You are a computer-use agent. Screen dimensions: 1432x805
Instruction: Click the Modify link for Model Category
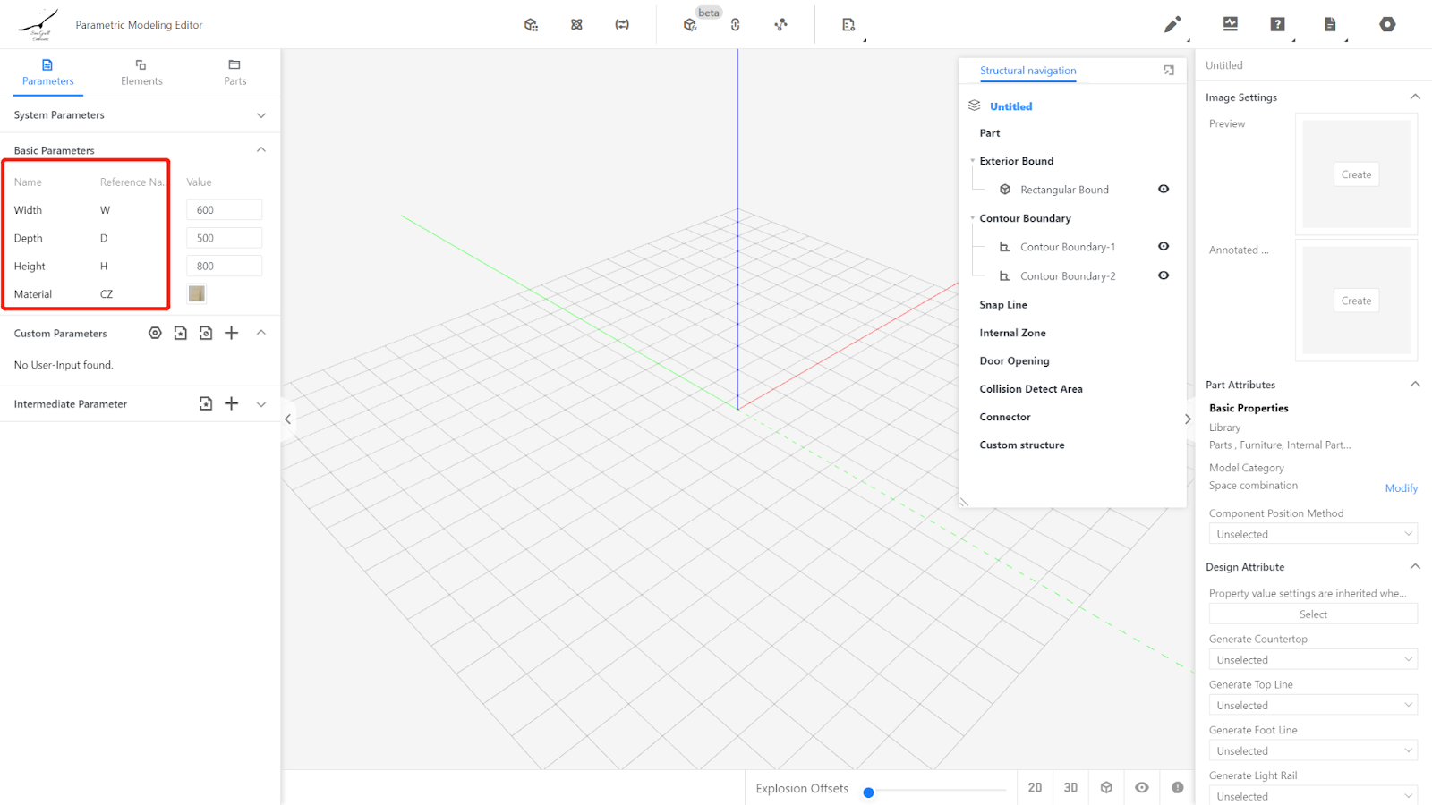(1401, 488)
